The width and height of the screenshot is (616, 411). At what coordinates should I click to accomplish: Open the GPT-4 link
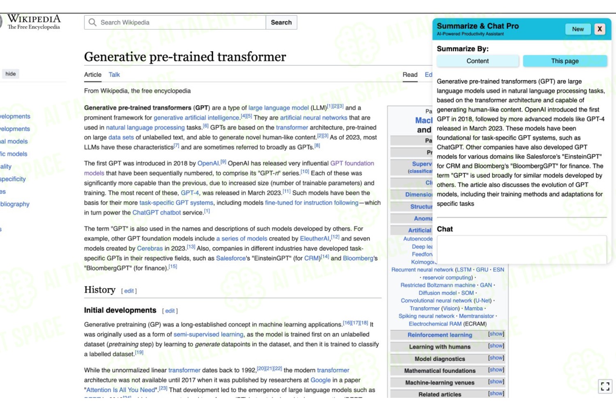190,193
